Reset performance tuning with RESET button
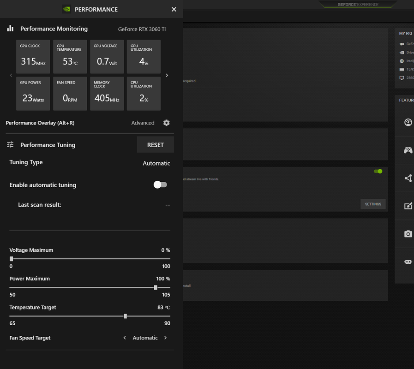 point(155,145)
